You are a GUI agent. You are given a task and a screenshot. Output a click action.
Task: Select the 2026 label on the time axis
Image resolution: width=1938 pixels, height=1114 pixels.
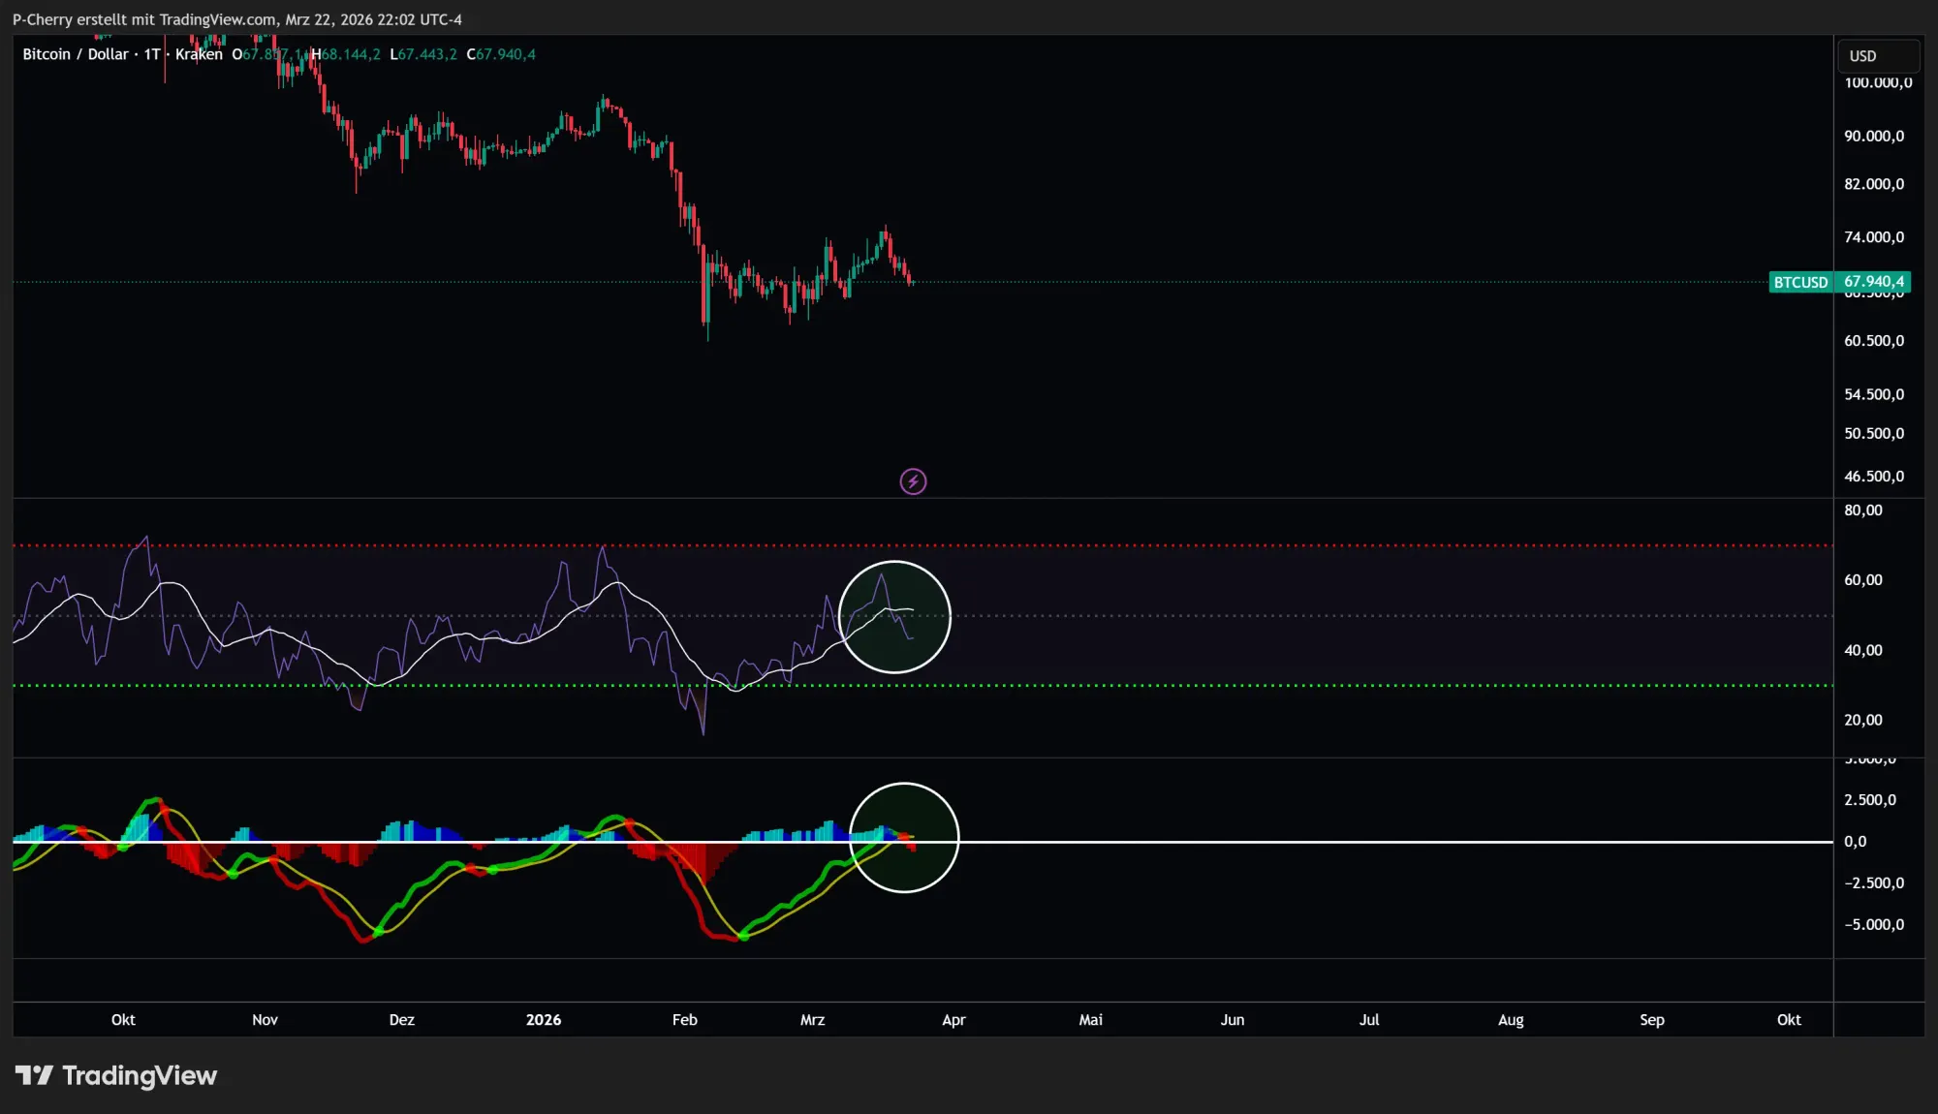[x=544, y=1020]
